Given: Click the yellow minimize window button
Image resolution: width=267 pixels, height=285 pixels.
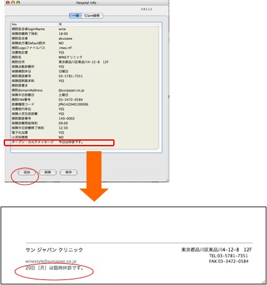Looking at the screenshot, I should pyautogui.click(x=13, y=2).
